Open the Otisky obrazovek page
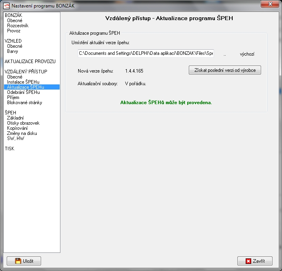Viewport: 282px width, 271px height. coord(23,123)
